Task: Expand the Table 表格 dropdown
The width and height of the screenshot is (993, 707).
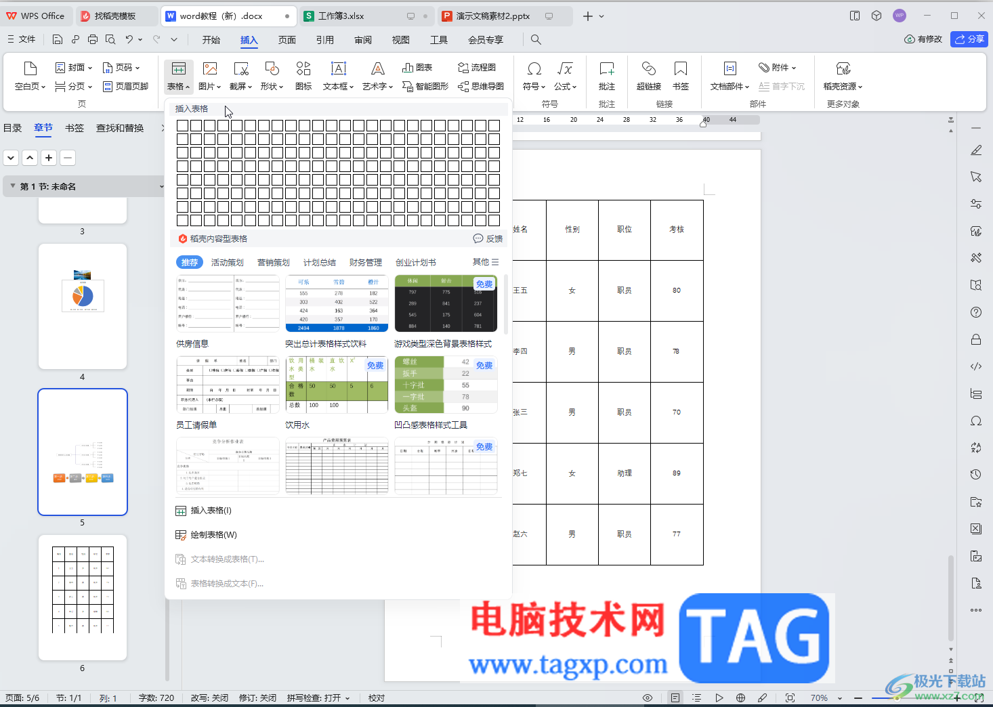Action: (179, 87)
